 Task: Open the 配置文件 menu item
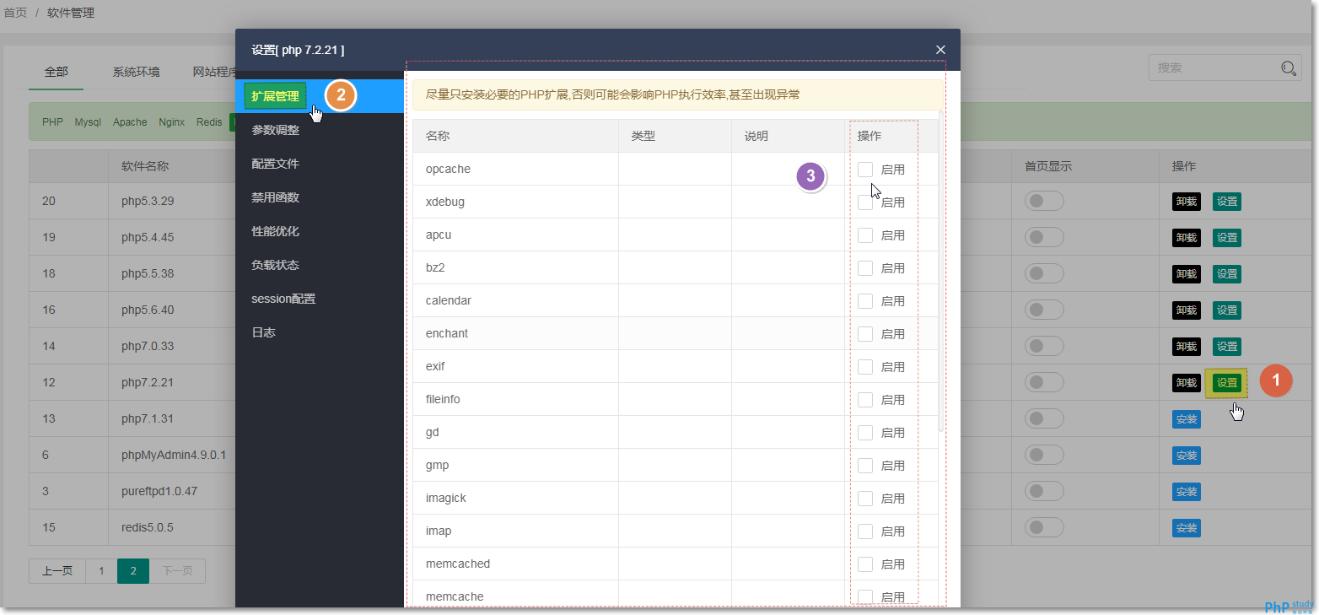[x=320, y=164]
